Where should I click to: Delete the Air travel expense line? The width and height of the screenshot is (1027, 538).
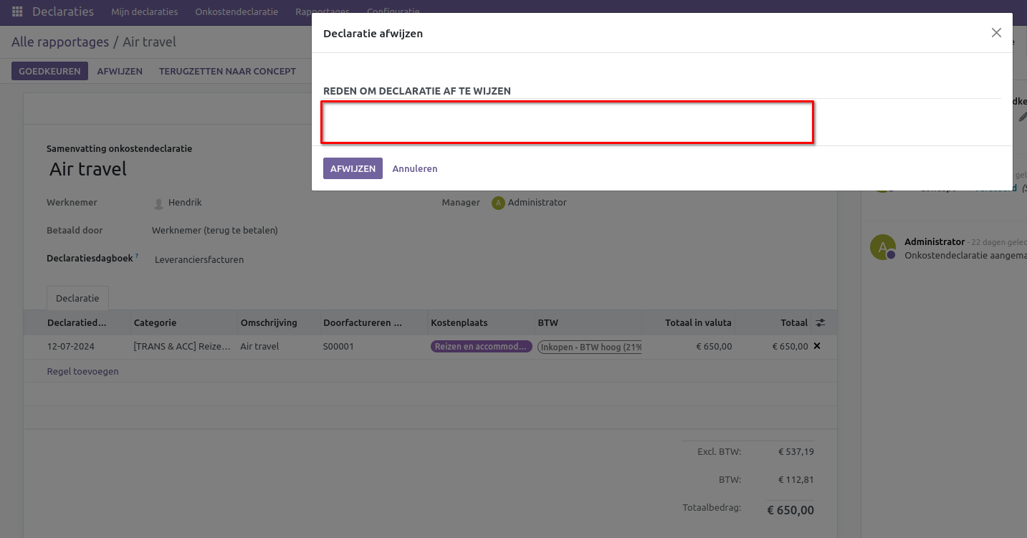(x=817, y=346)
